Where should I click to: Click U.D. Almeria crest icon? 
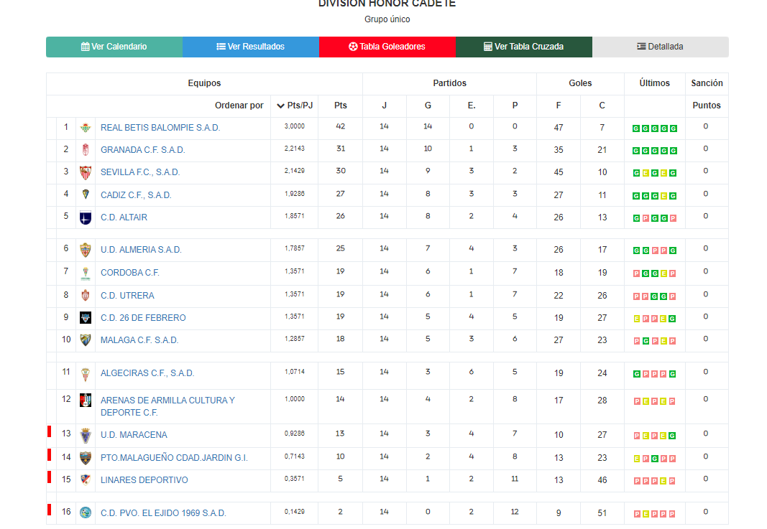coord(86,250)
